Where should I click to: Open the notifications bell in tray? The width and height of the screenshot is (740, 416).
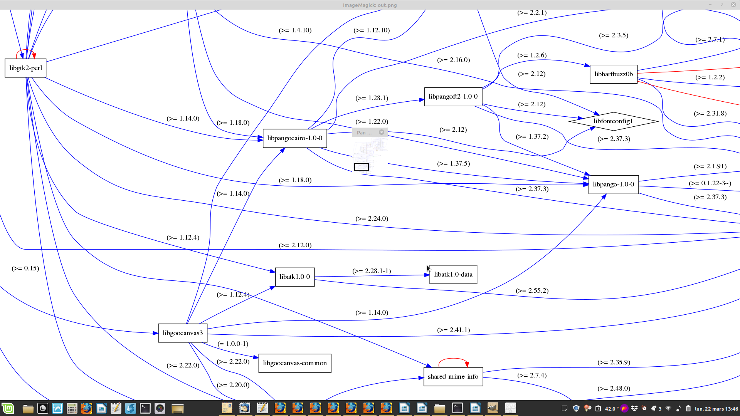pyautogui.click(x=654, y=408)
